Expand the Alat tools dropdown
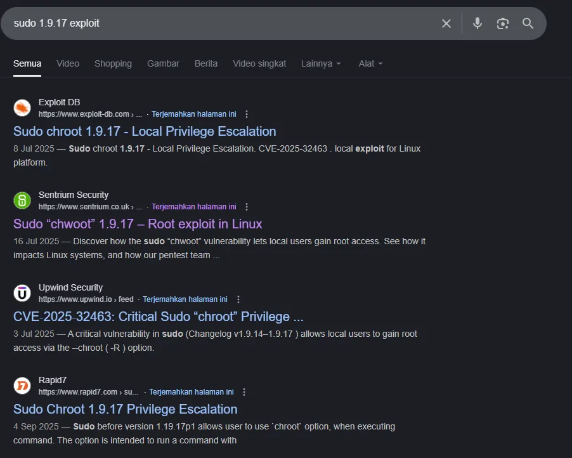 tap(370, 63)
